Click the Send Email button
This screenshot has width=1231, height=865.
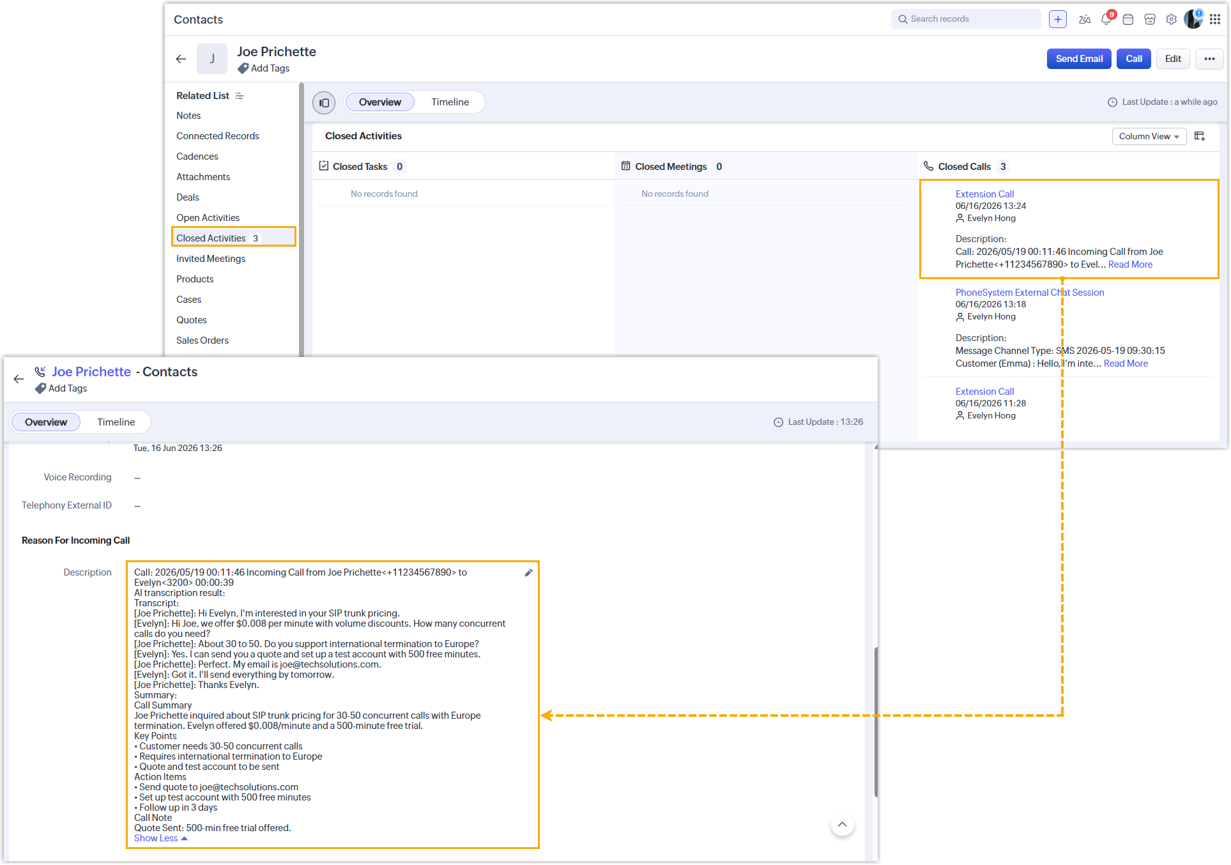tap(1079, 59)
